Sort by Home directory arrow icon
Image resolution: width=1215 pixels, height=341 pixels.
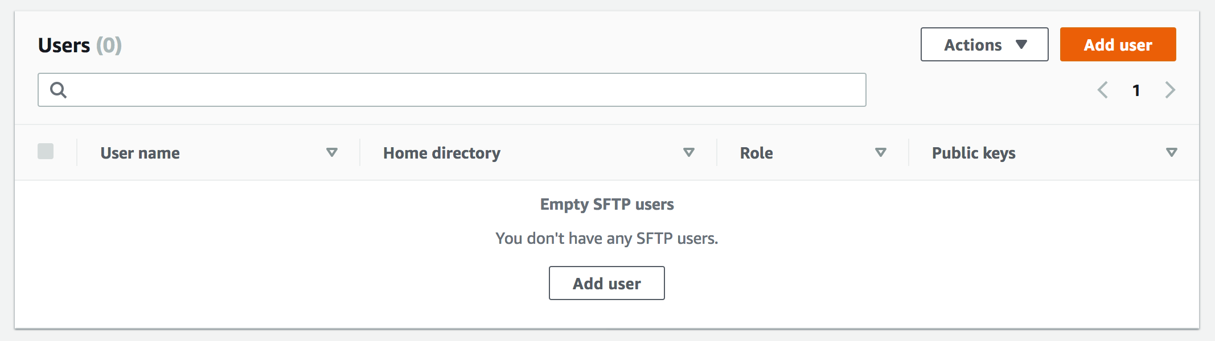[x=689, y=152]
